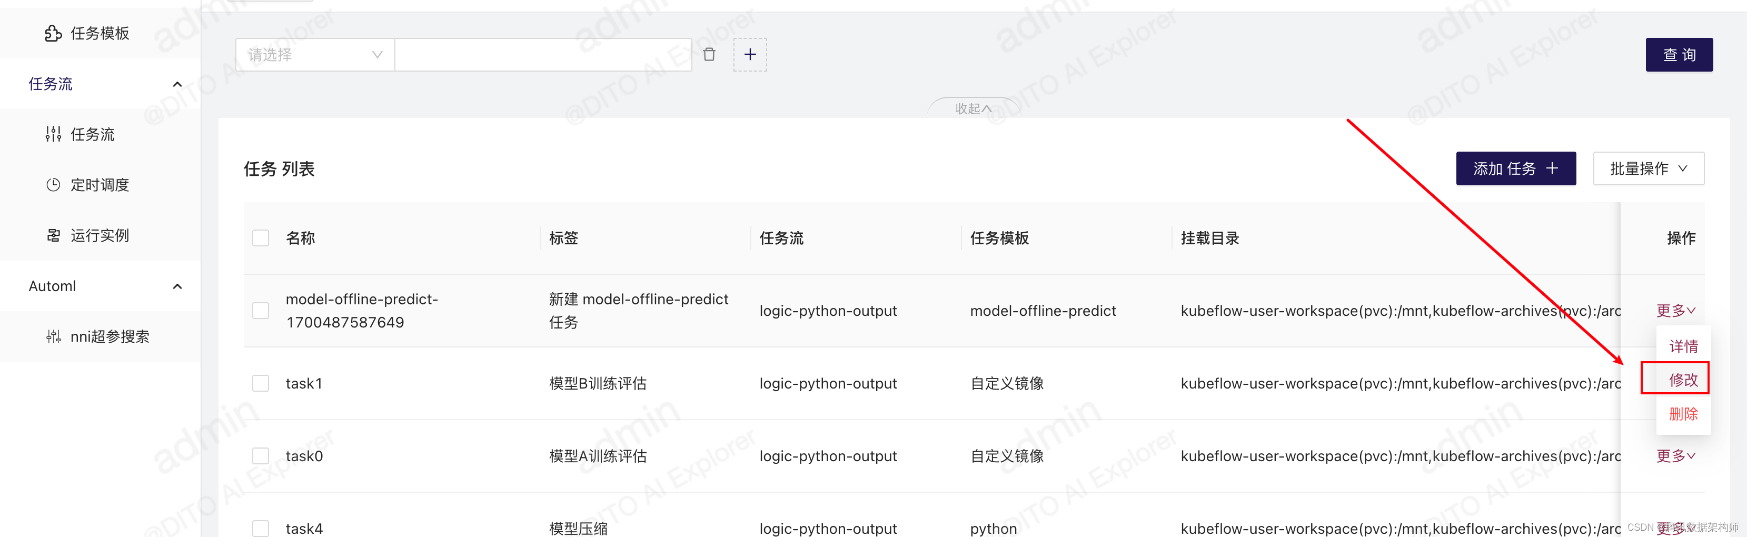Image resolution: width=1747 pixels, height=537 pixels.
Task: Expand 更多 for task0 row
Action: (x=1675, y=455)
